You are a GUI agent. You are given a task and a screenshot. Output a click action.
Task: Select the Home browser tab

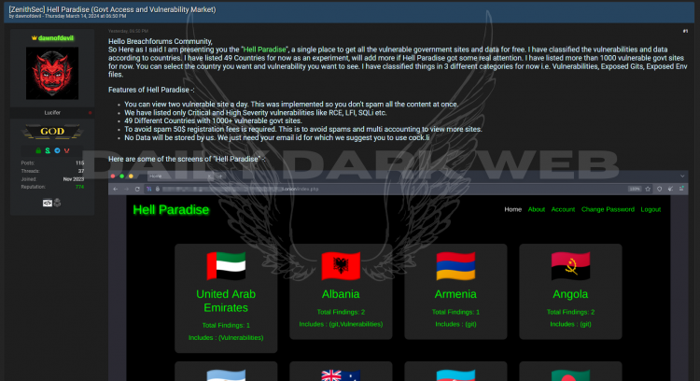point(181,176)
